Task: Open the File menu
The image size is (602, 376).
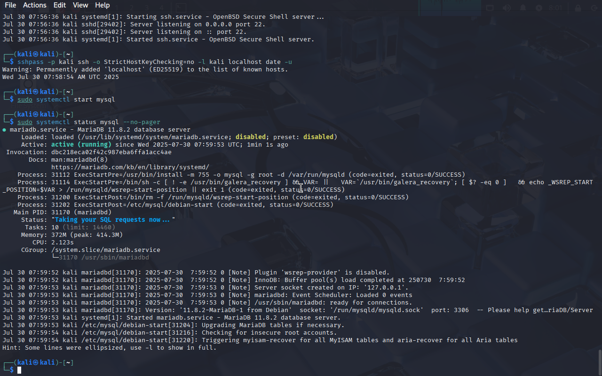Action: 10,5
